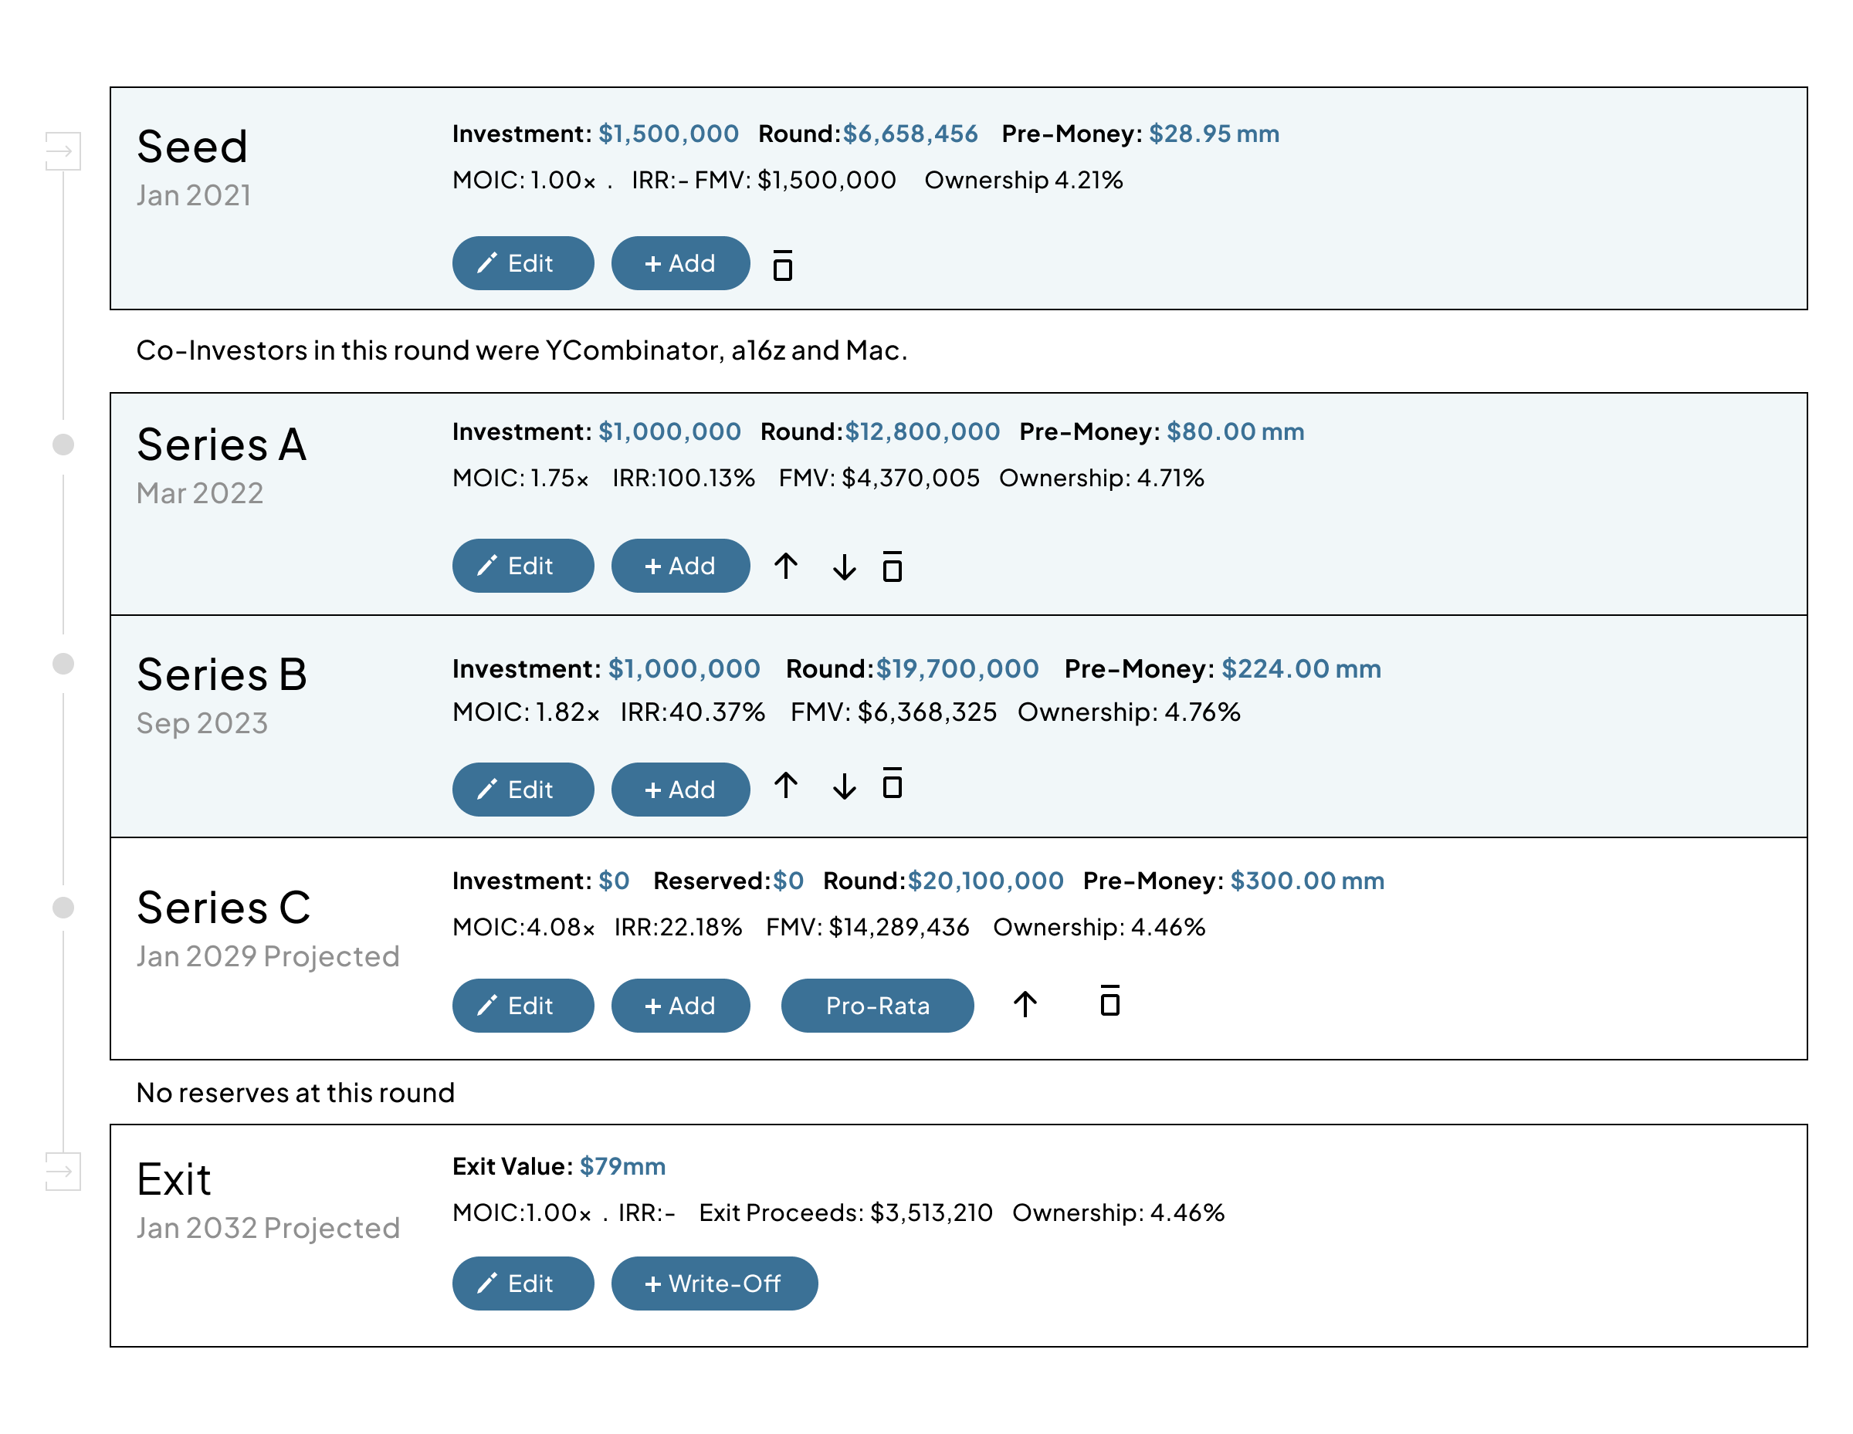Click the Edit button on the Seed round
Screen dimensions: 1853x1434
(523, 263)
